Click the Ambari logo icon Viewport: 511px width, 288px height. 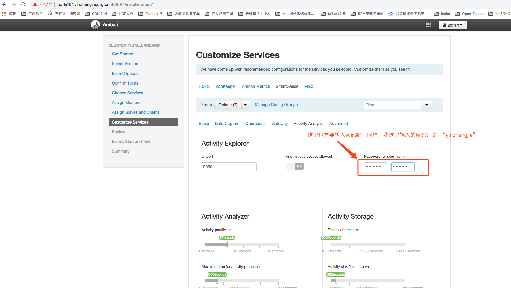click(x=96, y=24)
